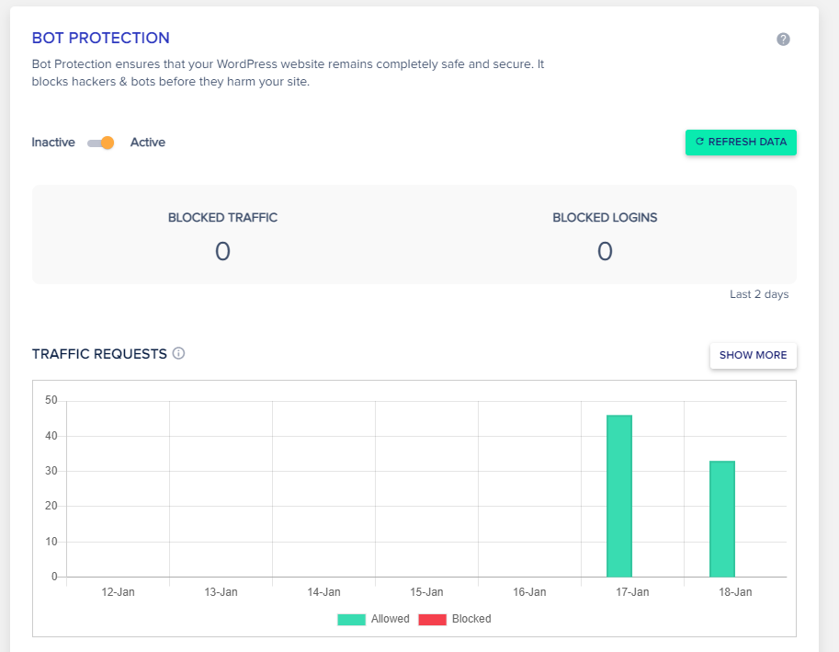Click the Blocked Traffic label
839x652 pixels.
point(222,217)
